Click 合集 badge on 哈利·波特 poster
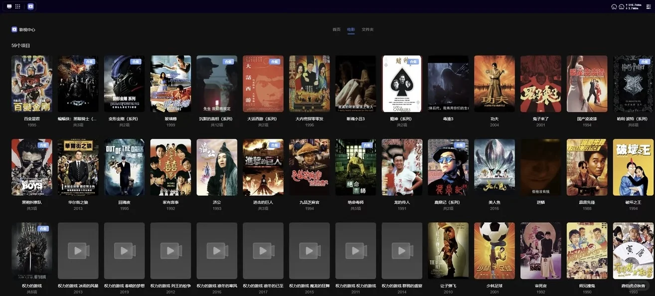Screen dimensions: 655x296 (645, 62)
